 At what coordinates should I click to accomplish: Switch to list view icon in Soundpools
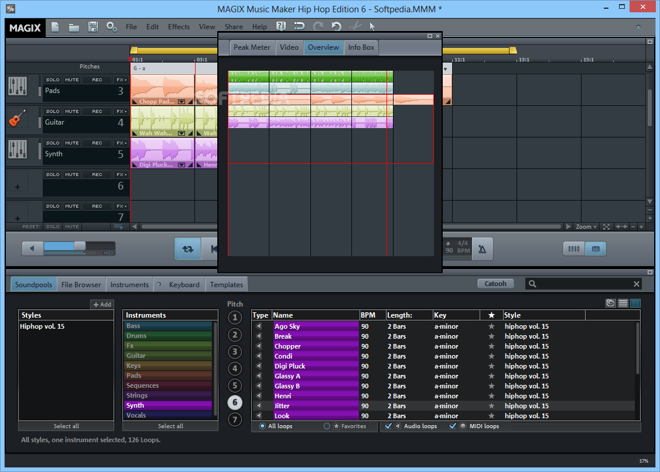(x=623, y=303)
